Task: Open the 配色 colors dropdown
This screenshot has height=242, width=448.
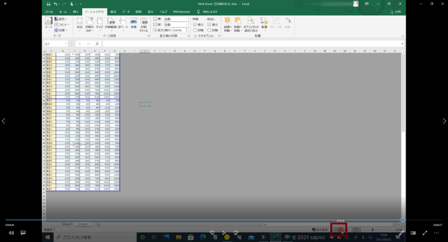Action: tap(62, 19)
